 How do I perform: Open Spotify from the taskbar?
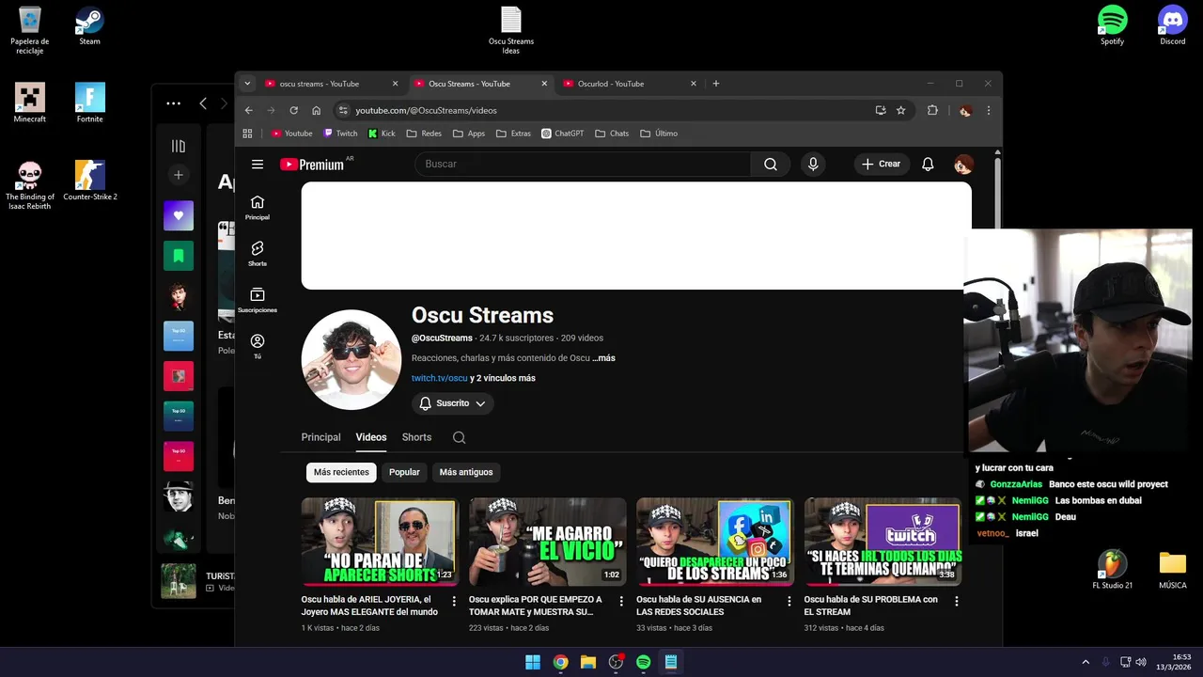coord(643,662)
